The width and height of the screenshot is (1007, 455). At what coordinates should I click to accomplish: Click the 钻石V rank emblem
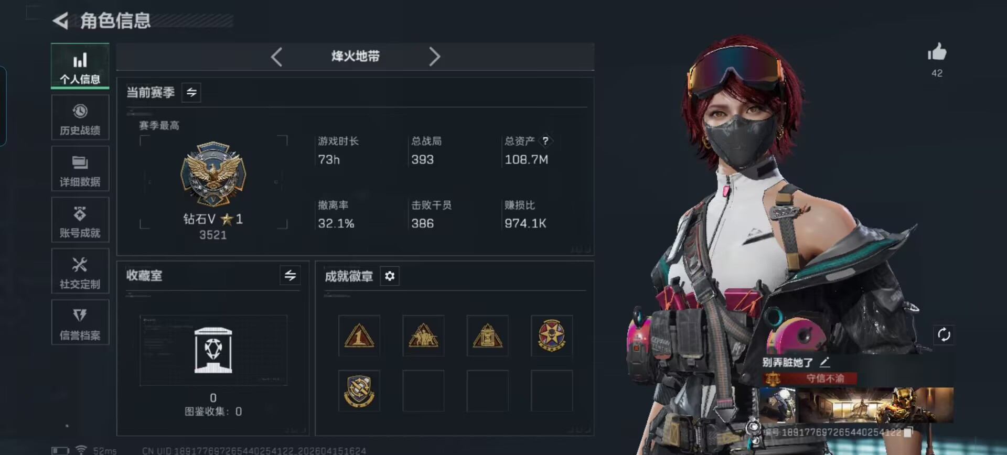pos(213,174)
